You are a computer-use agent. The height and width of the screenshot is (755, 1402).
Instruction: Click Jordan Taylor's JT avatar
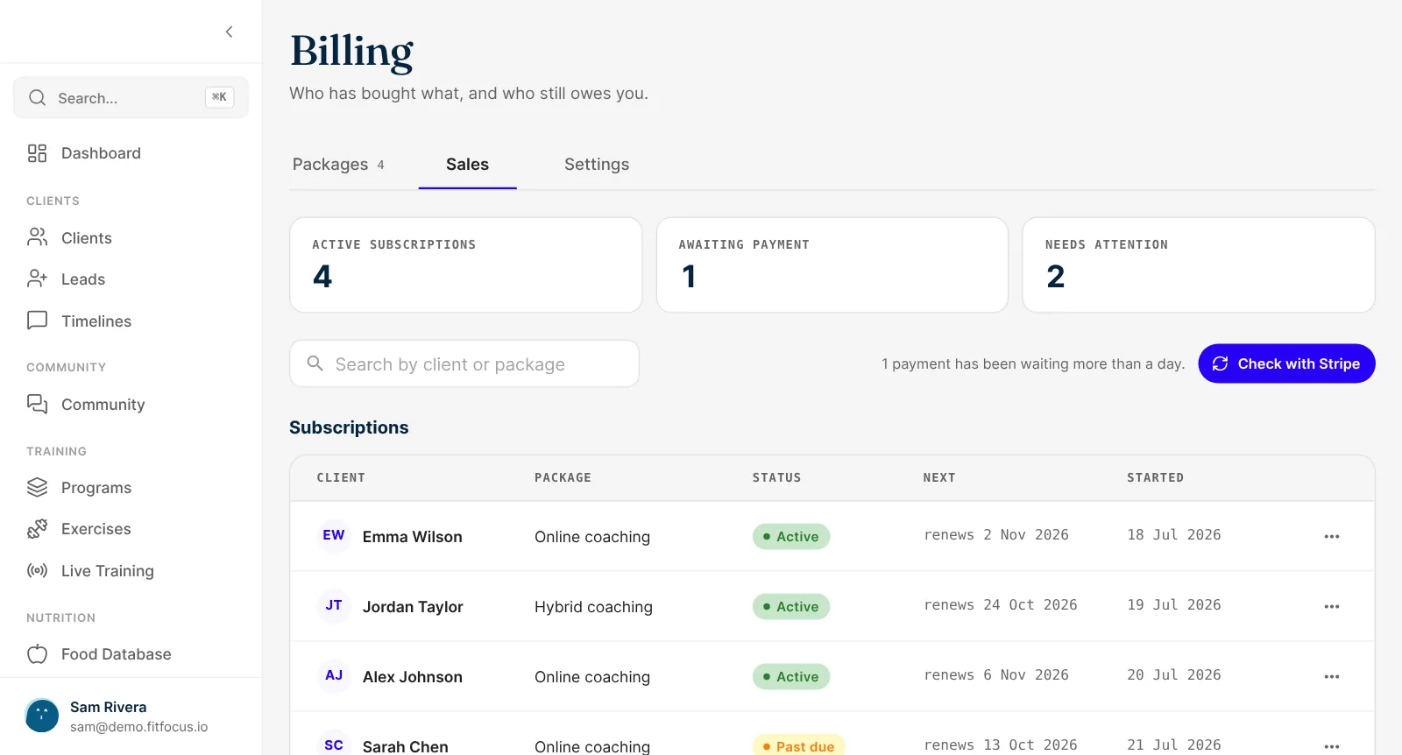(x=334, y=605)
